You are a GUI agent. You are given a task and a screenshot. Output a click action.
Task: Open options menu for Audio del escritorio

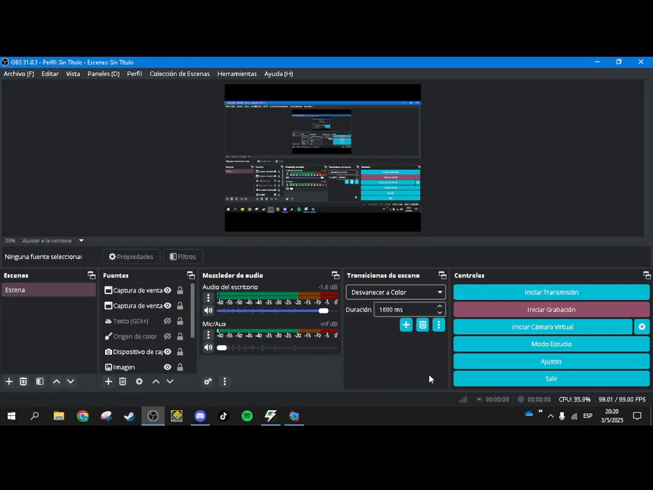tap(208, 298)
